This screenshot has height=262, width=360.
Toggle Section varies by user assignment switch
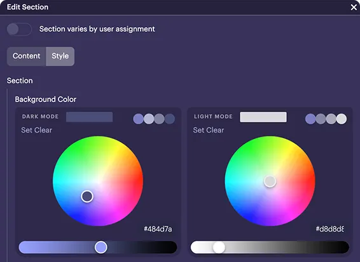[x=19, y=29]
